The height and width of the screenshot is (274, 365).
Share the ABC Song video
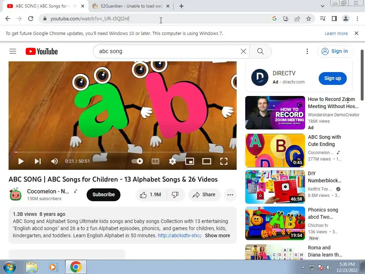(x=204, y=194)
